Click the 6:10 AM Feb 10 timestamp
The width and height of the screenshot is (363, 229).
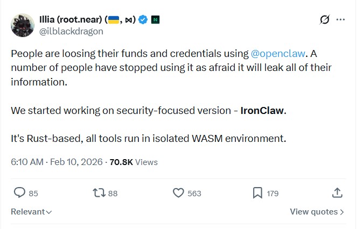[x=56, y=162]
